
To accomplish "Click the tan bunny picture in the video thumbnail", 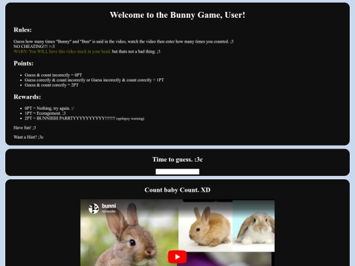I will point(205,227).
